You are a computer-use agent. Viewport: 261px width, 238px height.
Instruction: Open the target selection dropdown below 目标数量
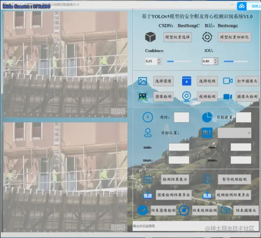click(x=235, y=133)
